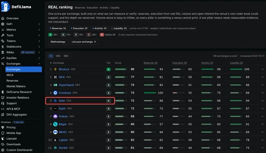The image size is (266, 153).
Task: Click Coinbase reserves 100 bar
Action: coord(150,93)
